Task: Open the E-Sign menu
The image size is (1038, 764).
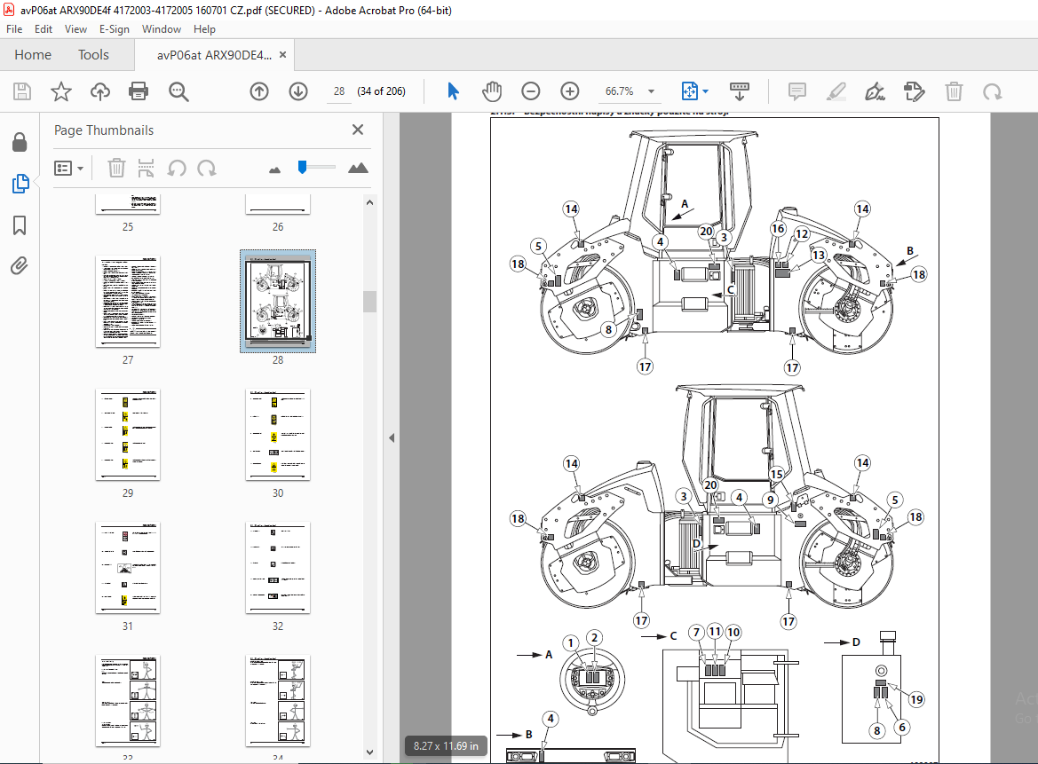Action: [114, 29]
